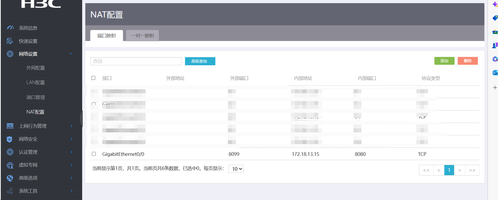Click the 系统信息 gauge icon

[x=10, y=28]
